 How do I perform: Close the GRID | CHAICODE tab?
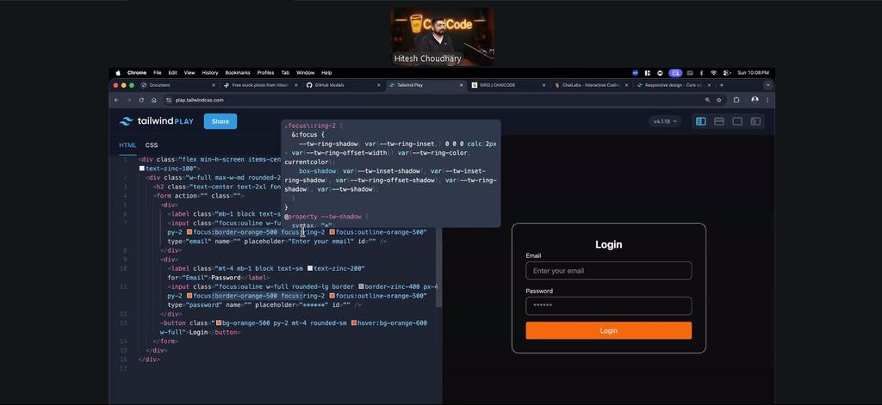(544, 85)
